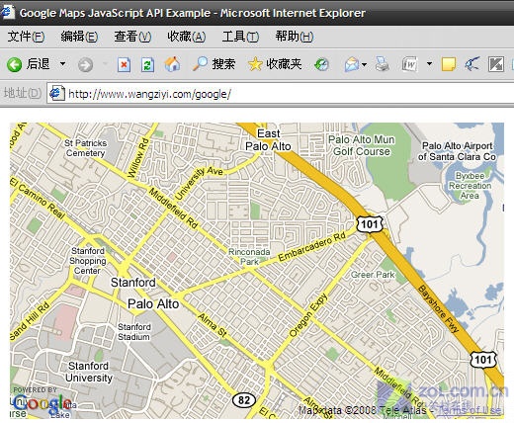This screenshot has width=514, height=423.
Task: Click the Mail envelope icon
Action: 352,64
